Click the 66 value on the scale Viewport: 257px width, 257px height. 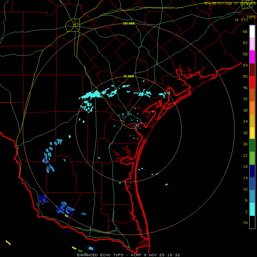(x=245, y=31)
